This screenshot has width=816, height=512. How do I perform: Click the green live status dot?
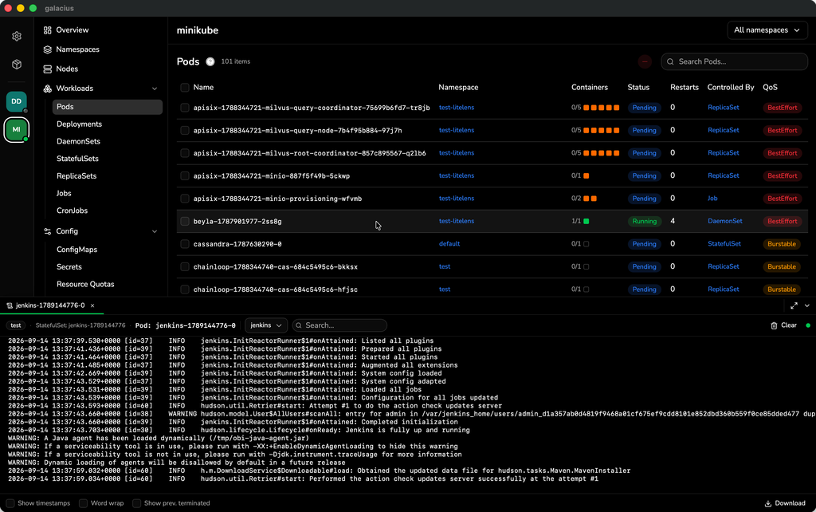click(808, 325)
